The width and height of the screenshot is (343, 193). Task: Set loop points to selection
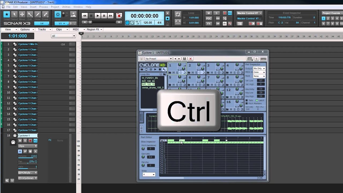coord(178,22)
